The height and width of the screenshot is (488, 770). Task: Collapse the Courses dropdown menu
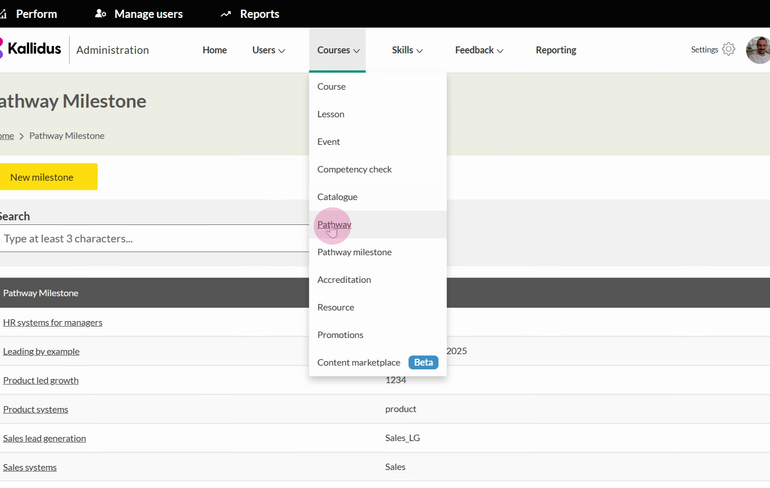click(338, 50)
